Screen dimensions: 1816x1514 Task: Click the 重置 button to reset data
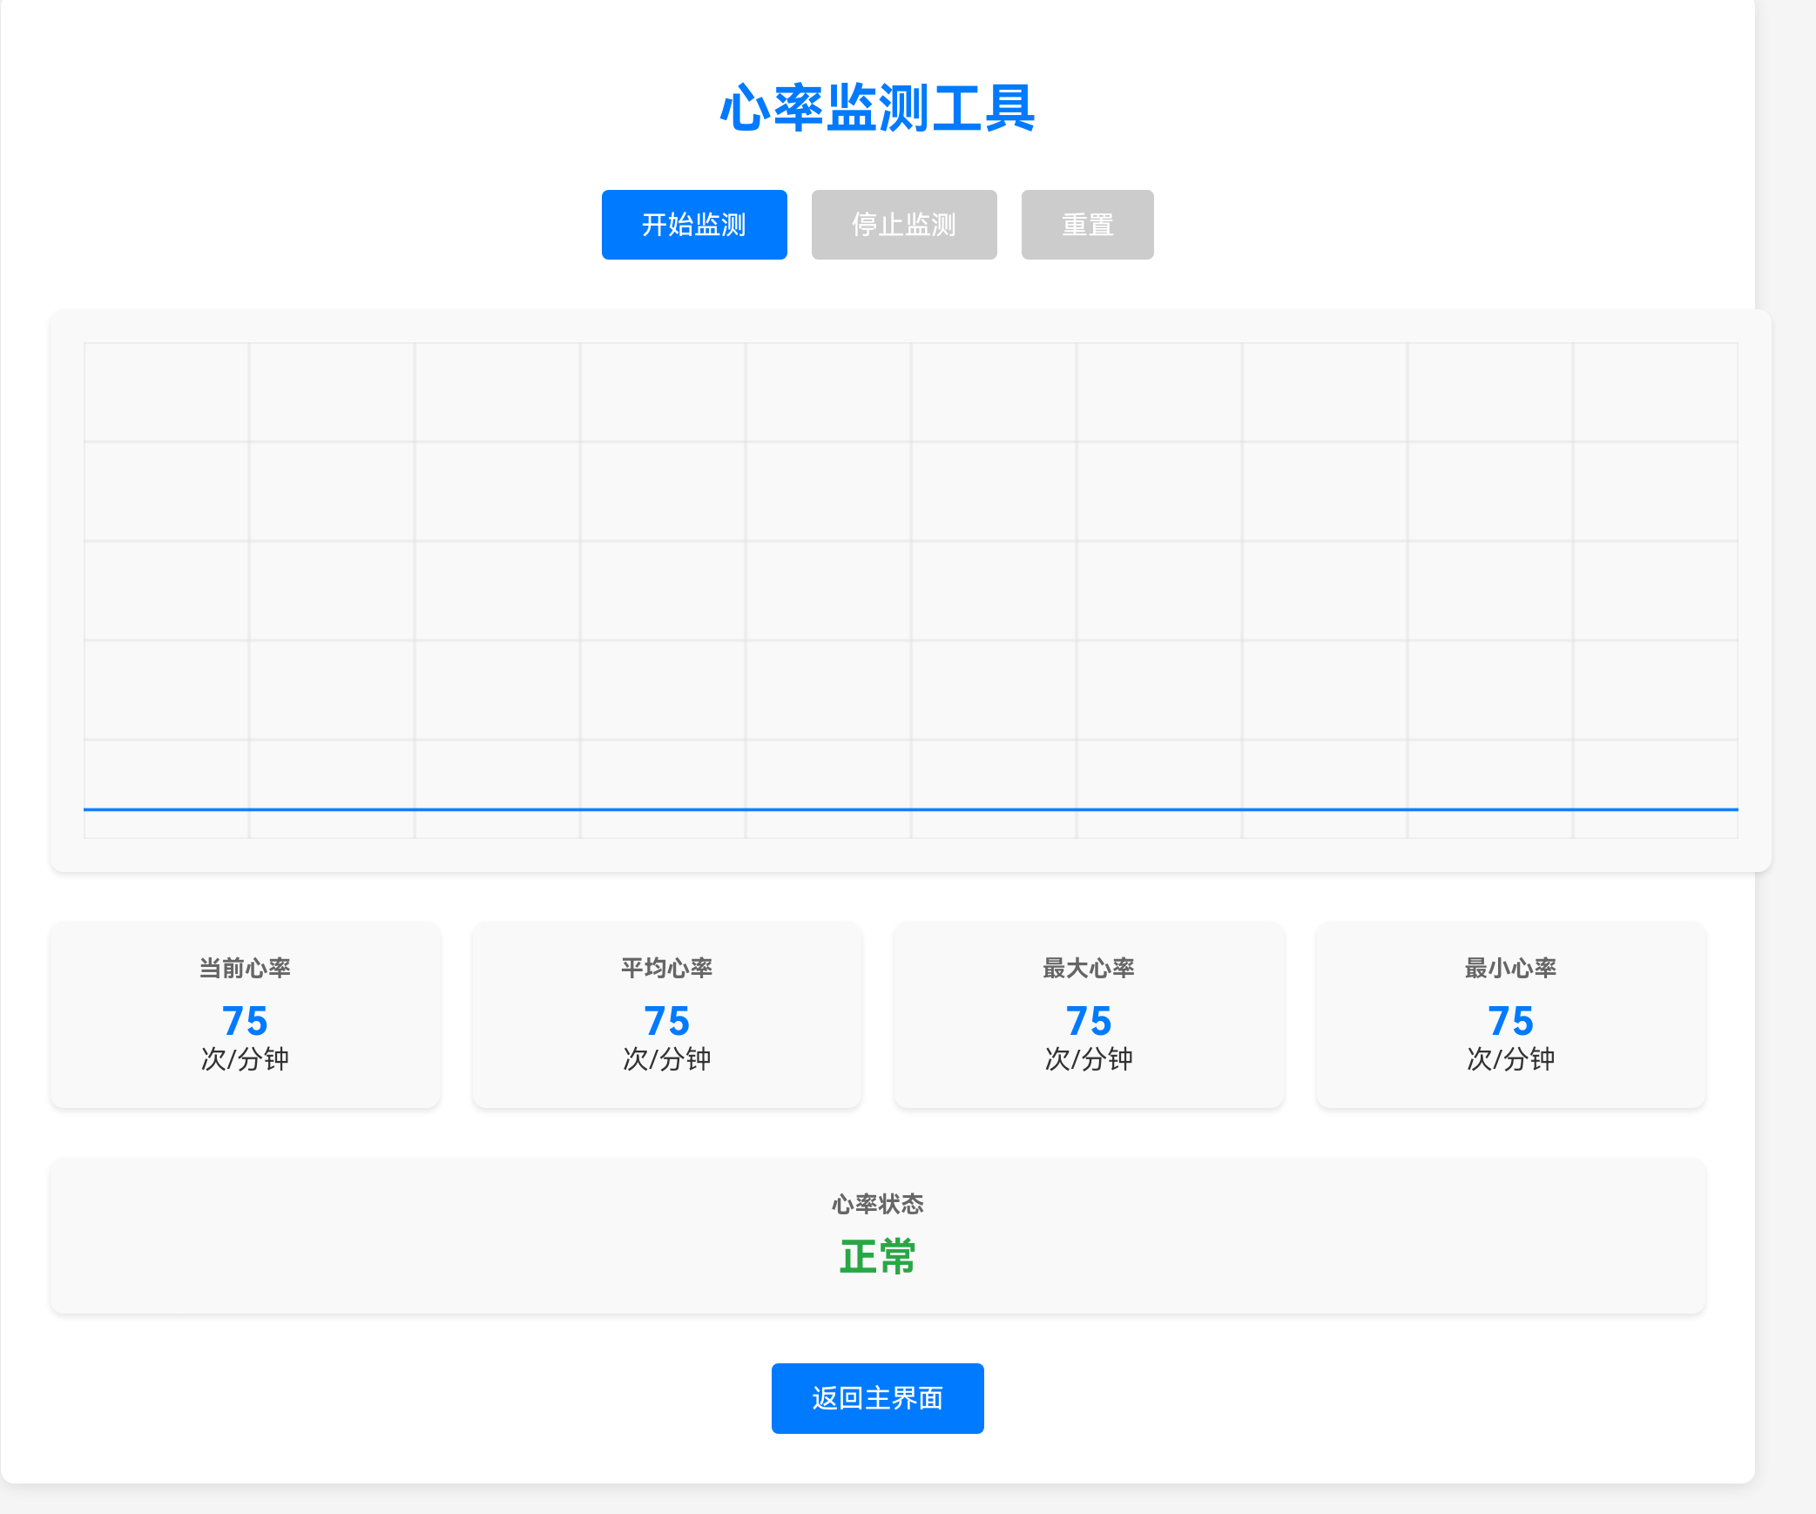(1087, 225)
